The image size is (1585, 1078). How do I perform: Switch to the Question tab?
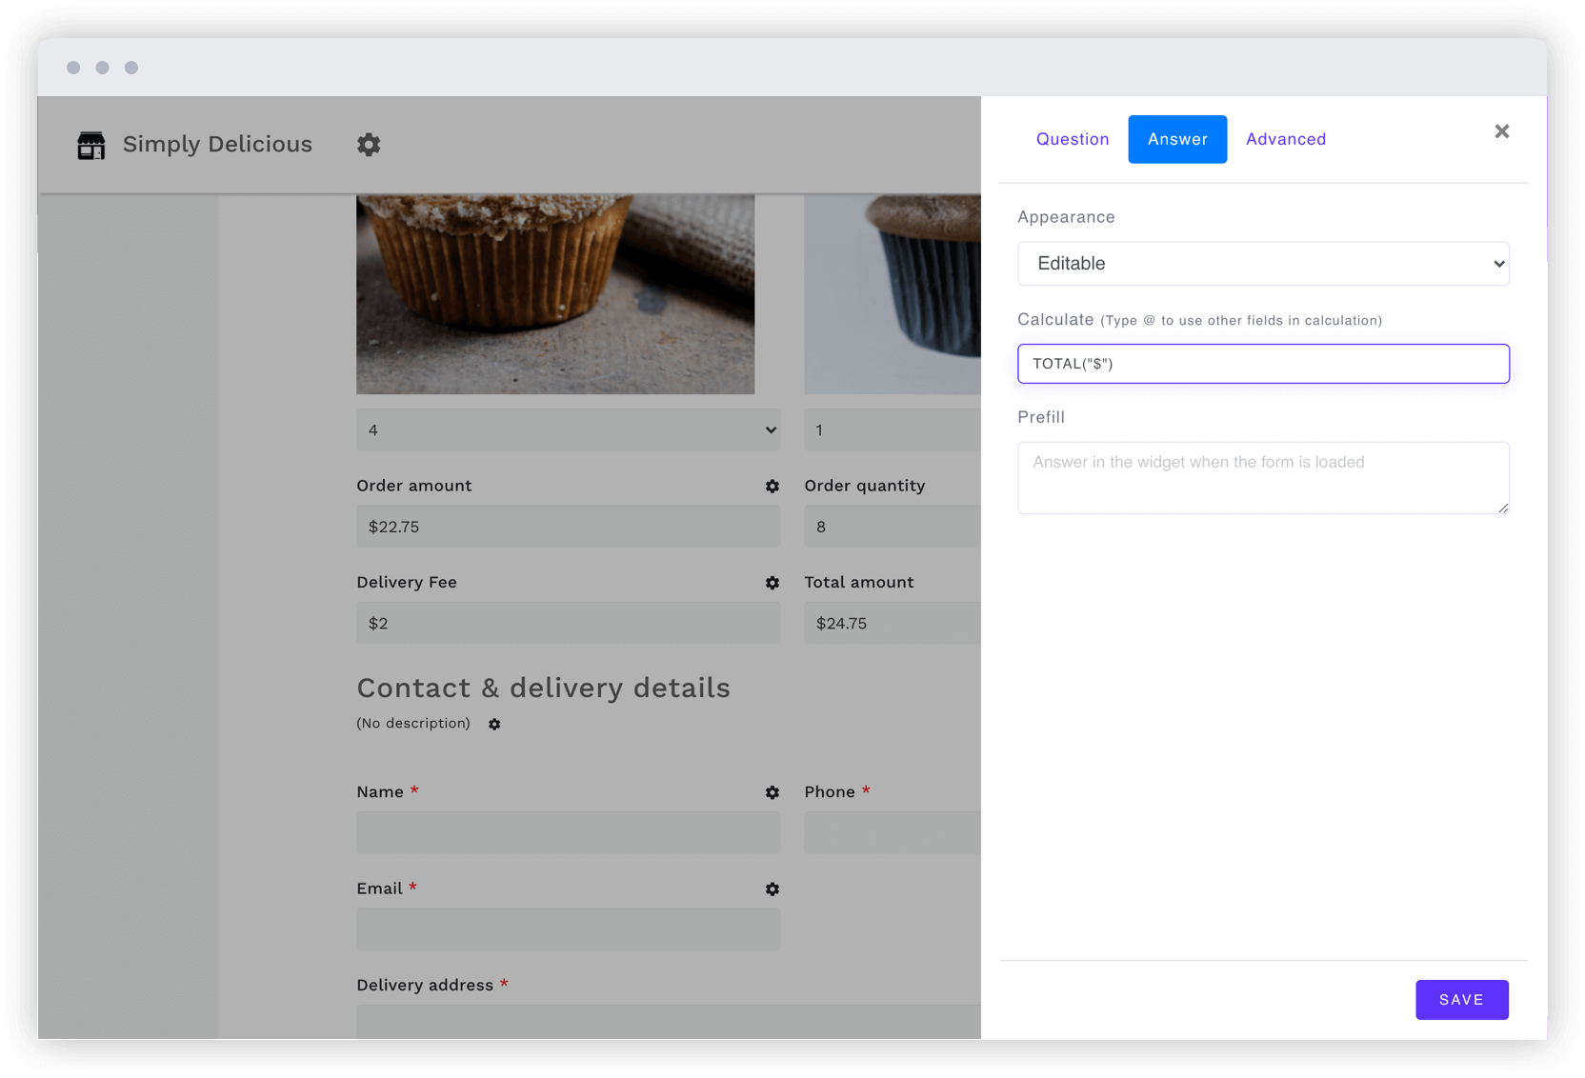point(1073,139)
